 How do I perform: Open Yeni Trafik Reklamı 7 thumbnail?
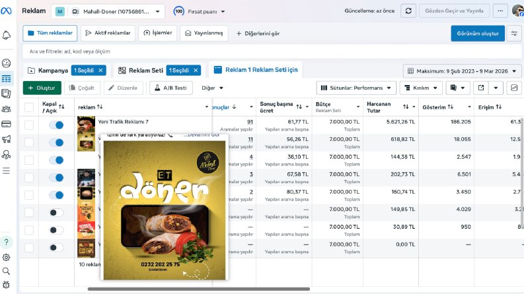pos(86,125)
